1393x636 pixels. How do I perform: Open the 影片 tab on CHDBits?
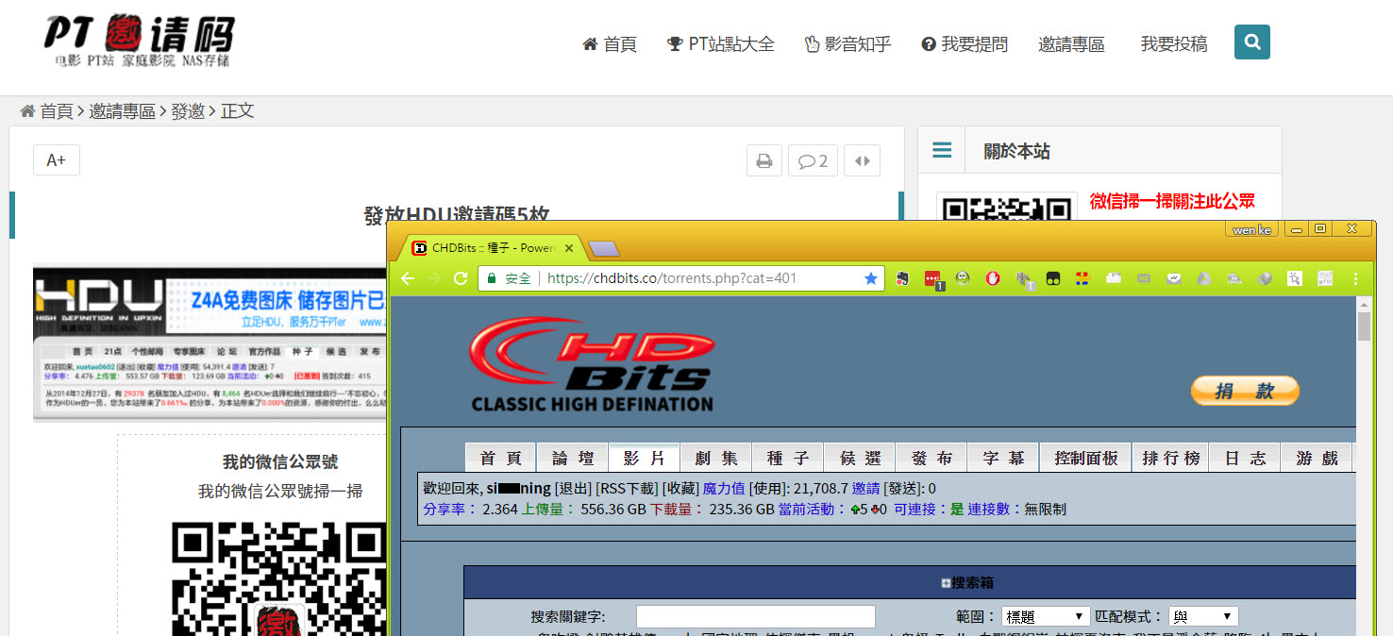point(645,458)
